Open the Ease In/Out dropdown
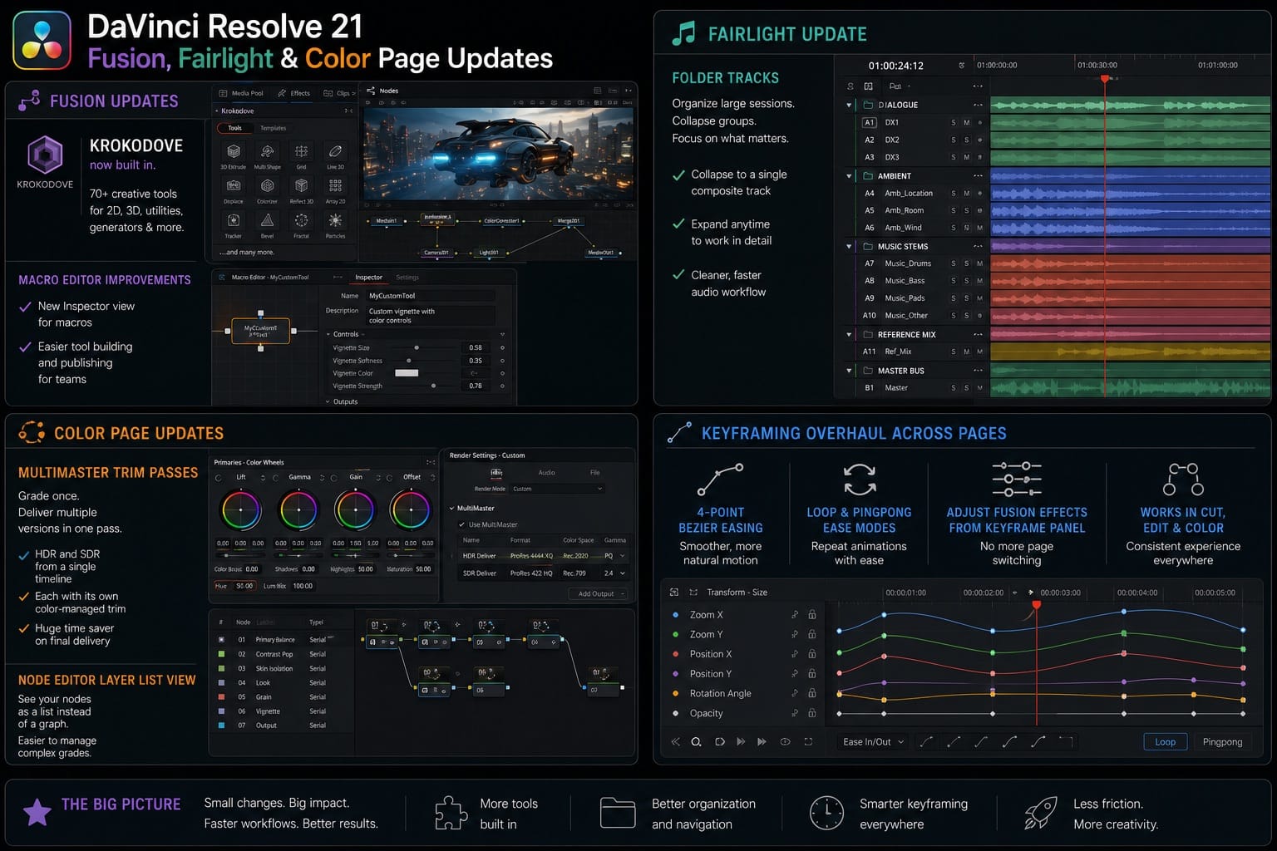 (873, 742)
